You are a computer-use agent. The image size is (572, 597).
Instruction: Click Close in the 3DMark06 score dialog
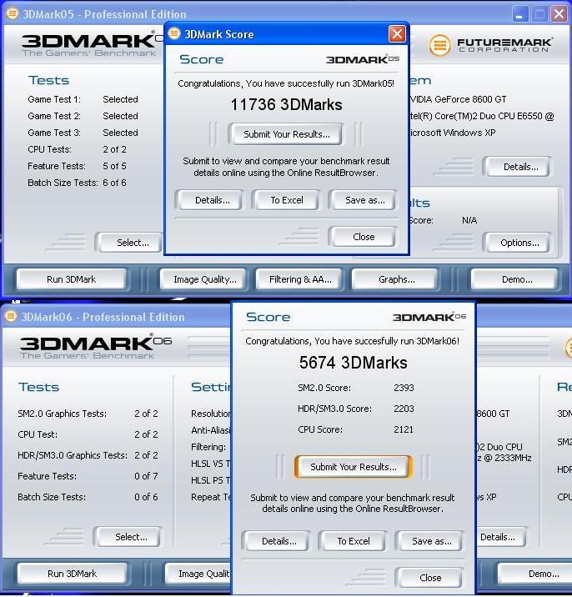(x=430, y=578)
